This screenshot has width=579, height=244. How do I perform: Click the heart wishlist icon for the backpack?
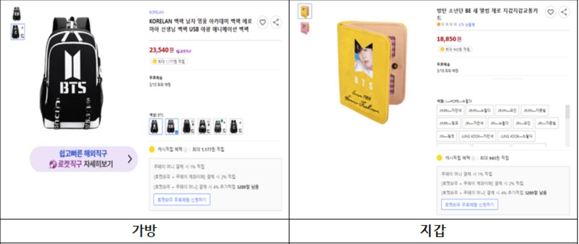[x=262, y=23]
